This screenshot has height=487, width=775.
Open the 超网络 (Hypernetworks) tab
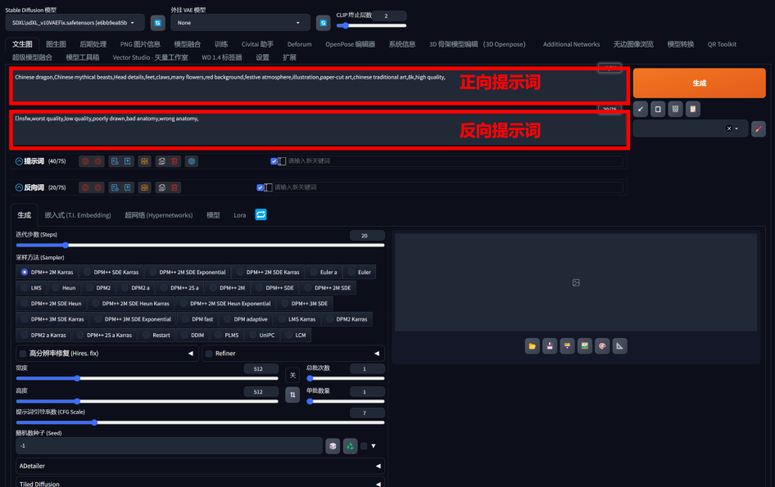pyautogui.click(x=159, y=214)
